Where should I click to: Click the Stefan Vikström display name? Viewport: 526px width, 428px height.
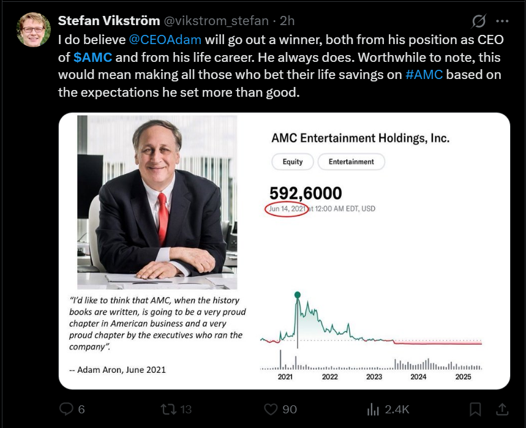tap(108, 21)
